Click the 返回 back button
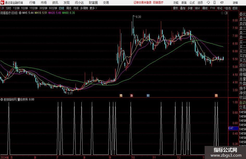 pyautogui.click(x=235, y=8)
